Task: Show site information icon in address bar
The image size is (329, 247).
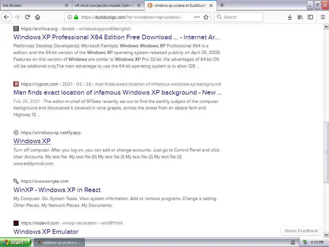Action: tap(70, 17)
